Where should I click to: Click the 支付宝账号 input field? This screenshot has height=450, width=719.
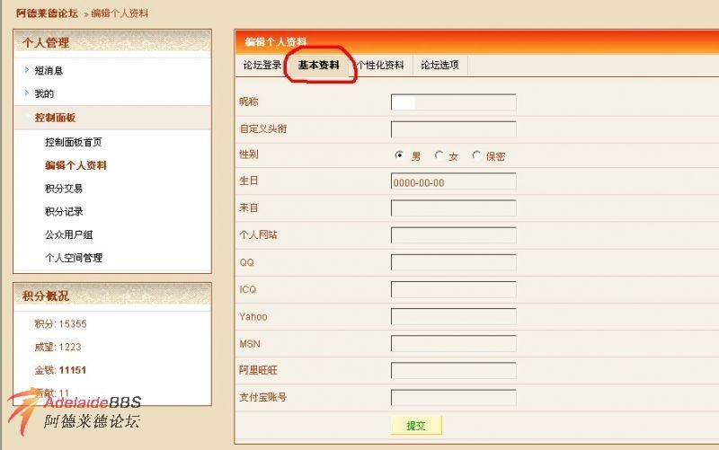tap(453, 397)
